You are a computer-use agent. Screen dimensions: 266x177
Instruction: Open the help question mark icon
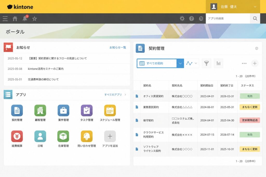191,18
